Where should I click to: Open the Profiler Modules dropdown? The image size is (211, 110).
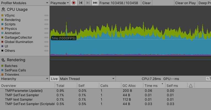(25, 3)
